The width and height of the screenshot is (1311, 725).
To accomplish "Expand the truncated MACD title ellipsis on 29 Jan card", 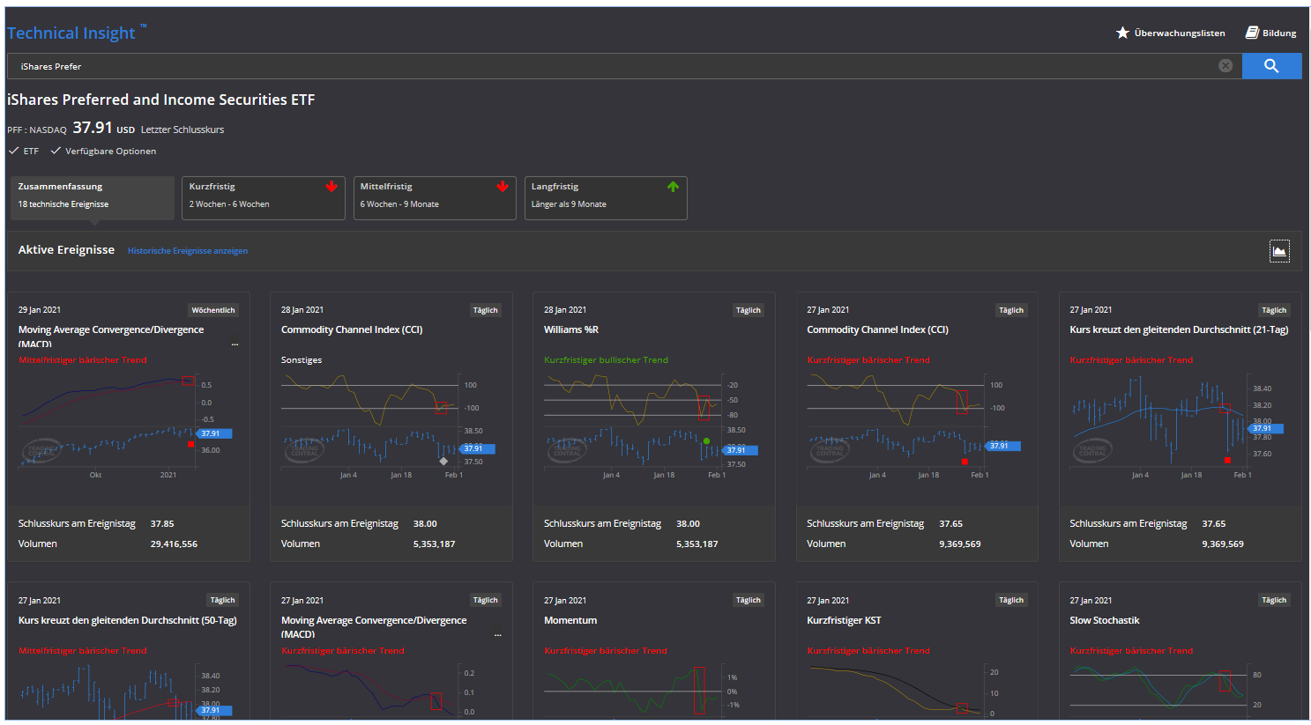I will pos(235,344).
